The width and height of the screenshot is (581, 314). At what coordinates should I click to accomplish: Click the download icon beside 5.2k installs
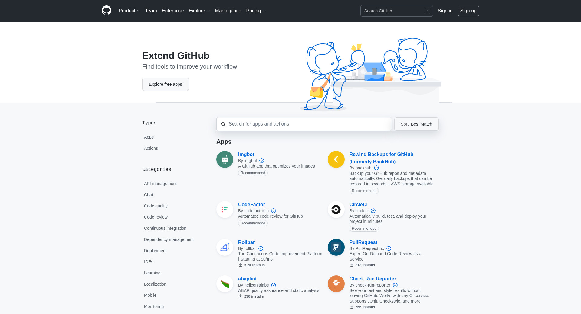click(x=241, y=265)
